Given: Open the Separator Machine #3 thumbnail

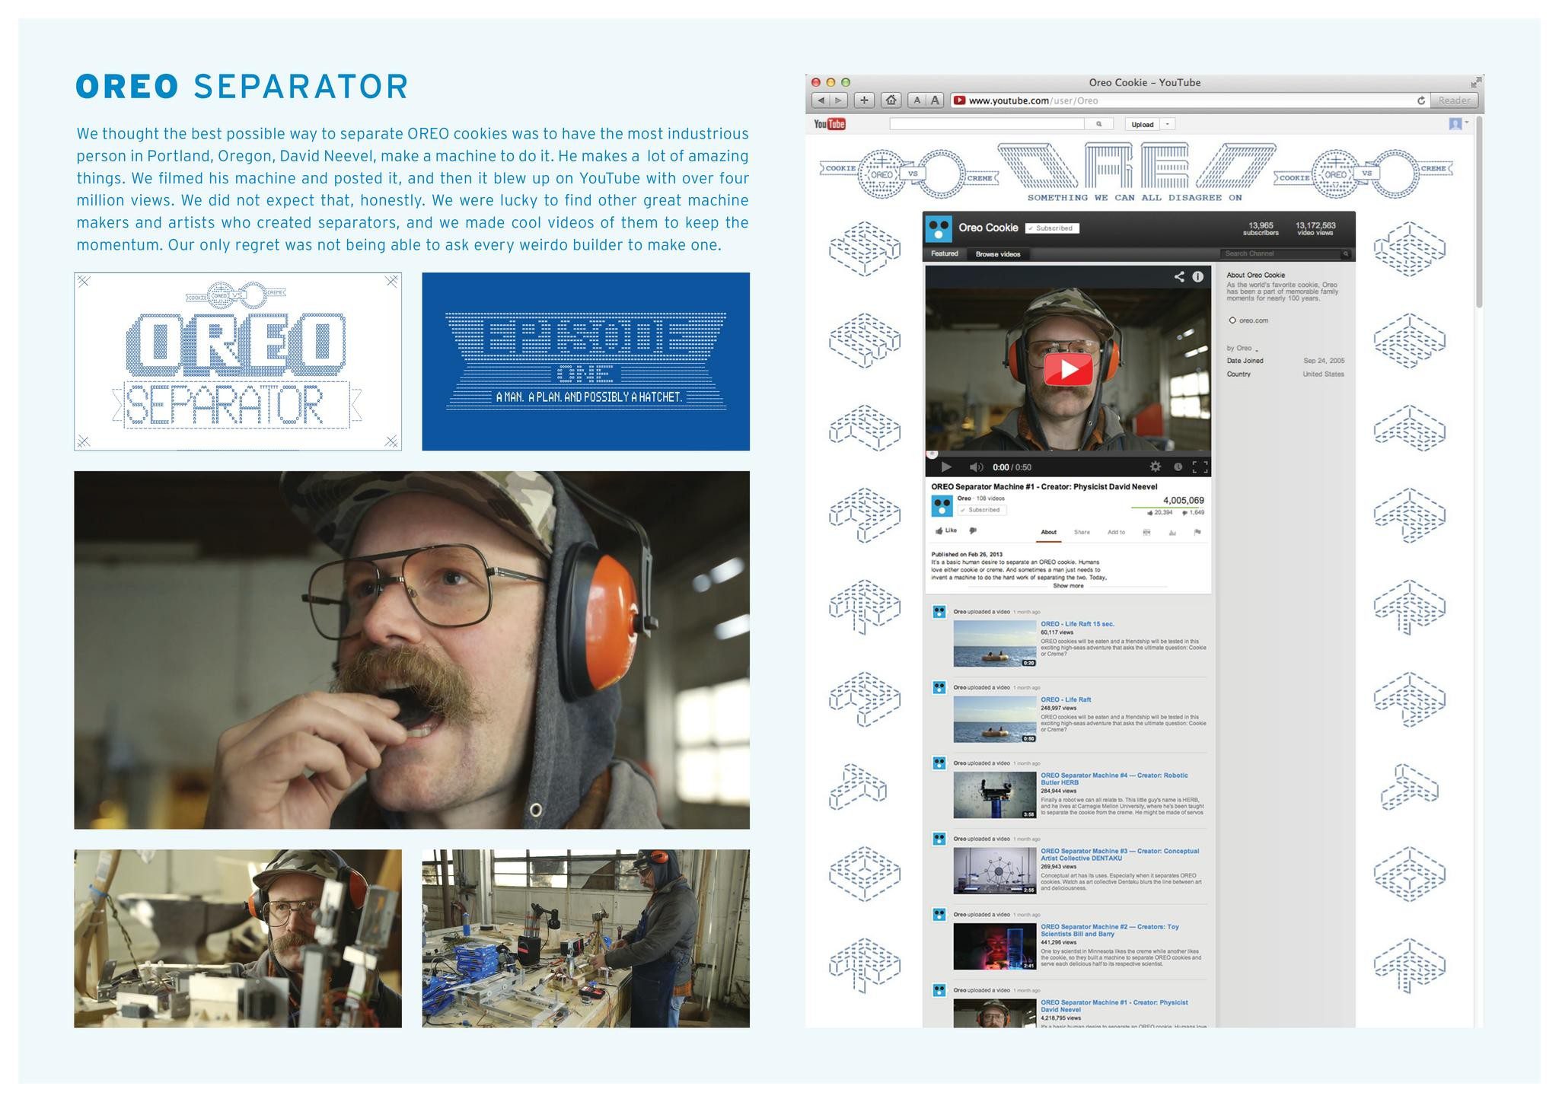Looking at the screenshot, I should point(995,871).
